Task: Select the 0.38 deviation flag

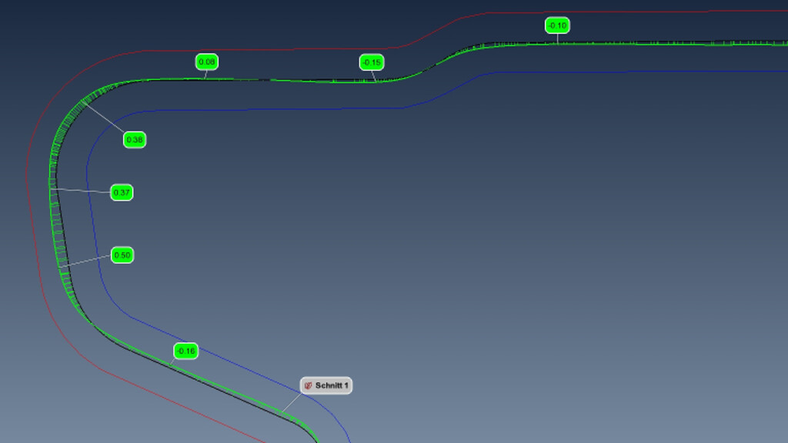Action: [135, 140]
